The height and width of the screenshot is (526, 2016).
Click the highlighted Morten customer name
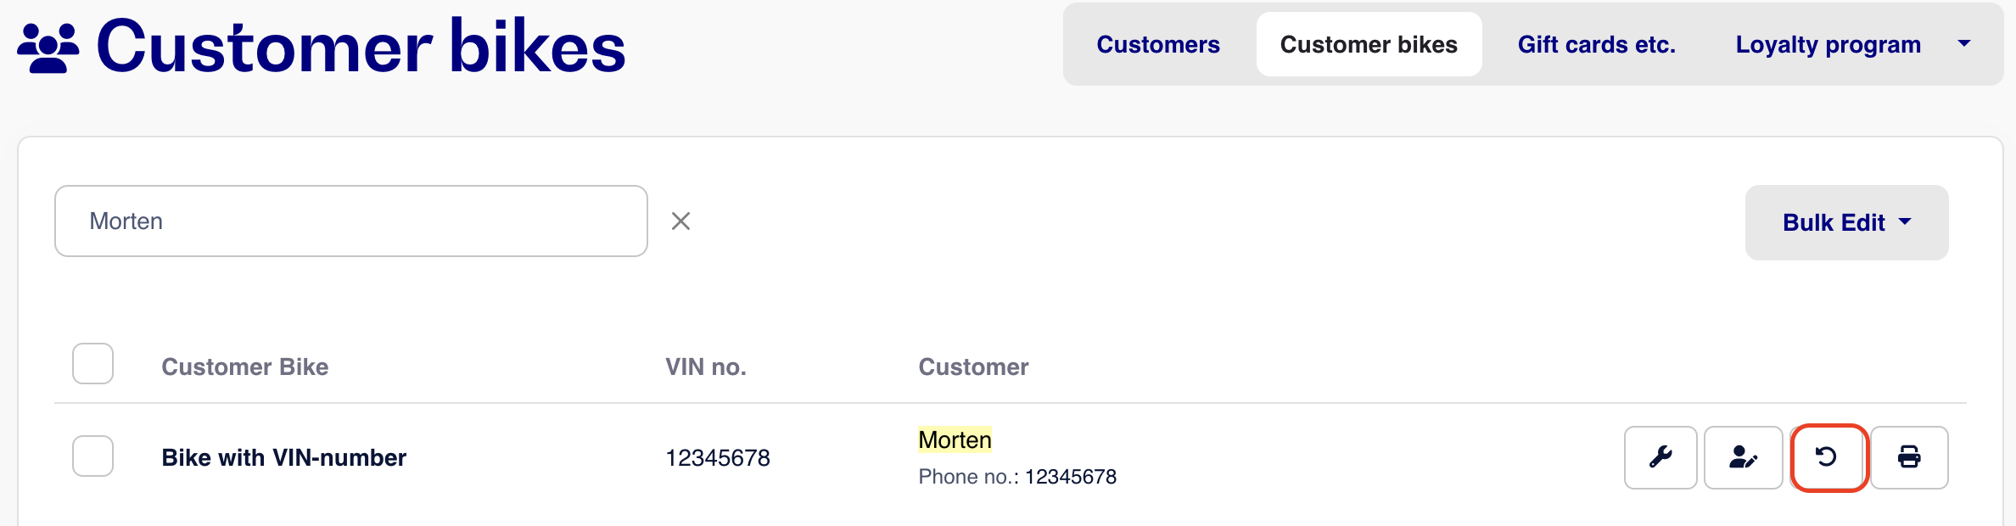pos(955,439)
